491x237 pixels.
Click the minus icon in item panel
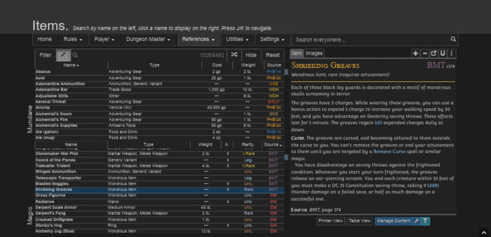[x=425, y=53]
